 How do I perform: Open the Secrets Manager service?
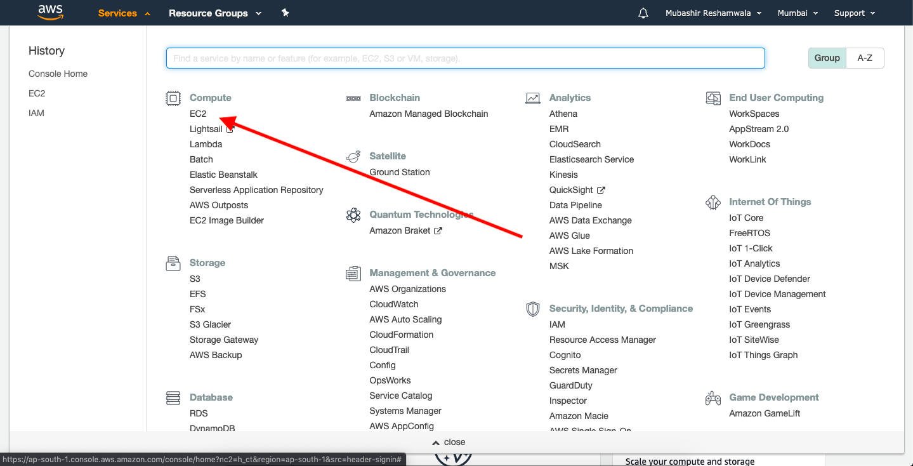(583, 370)
